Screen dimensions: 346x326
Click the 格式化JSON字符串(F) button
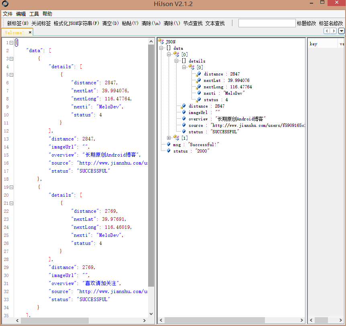coord(76,24)
